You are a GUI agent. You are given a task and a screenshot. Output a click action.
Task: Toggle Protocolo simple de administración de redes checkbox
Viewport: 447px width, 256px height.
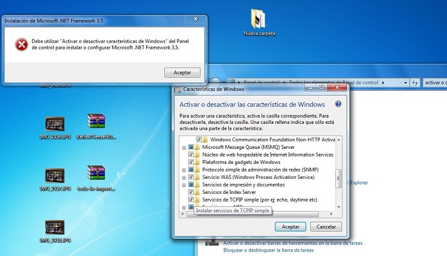click(x=190, y=169)
